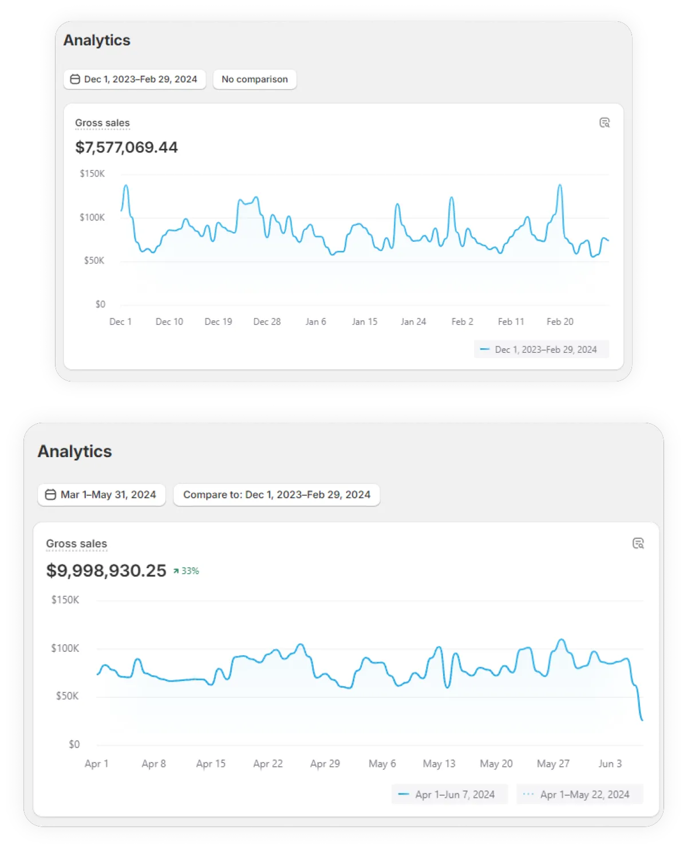Toggle the Dec 1, 2023–Feb 29, 2024 legend label under the chart

click(546, 349)
